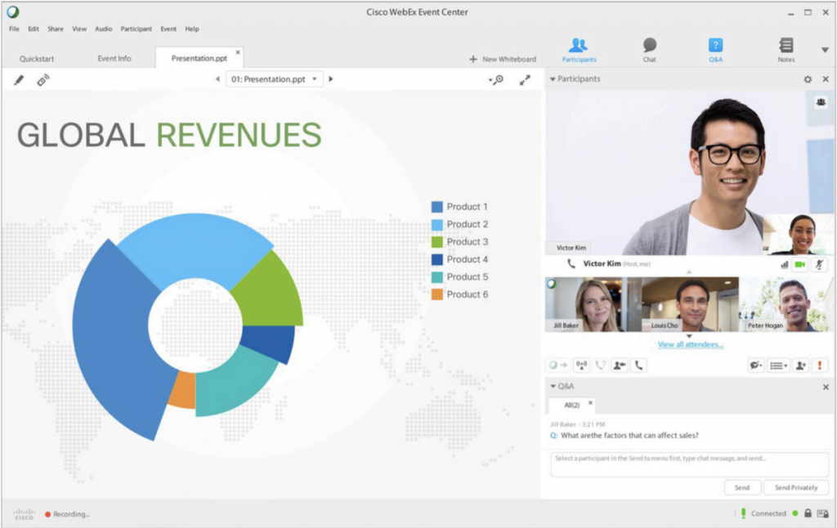The width and height of the screenshot is (837, 528).
Task: Open the Chat panel icon
Action: click(x=649, y=50)
